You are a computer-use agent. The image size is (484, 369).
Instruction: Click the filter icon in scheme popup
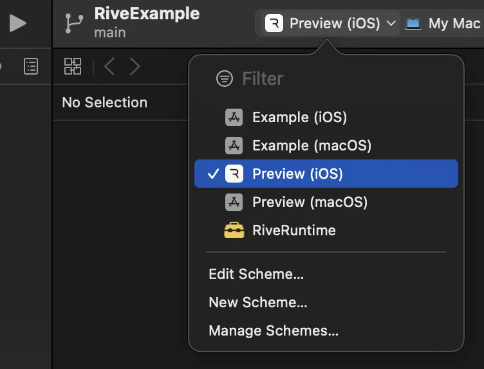pos(225,78)
